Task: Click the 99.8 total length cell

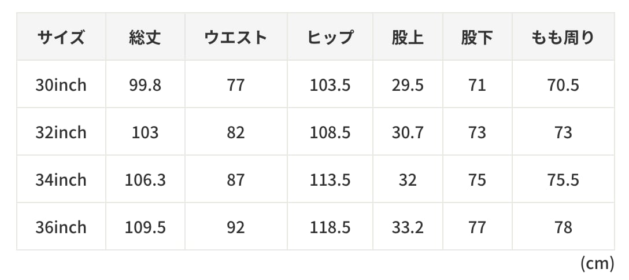Action: point(145,85)
